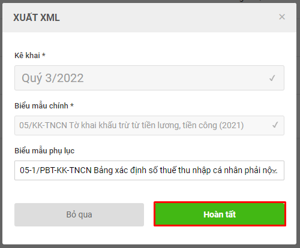Click the dimmed backdrop outside the dialog

point(298,124)
